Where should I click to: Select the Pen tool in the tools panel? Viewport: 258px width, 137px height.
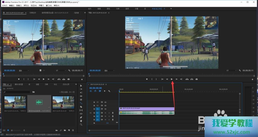pyautogui.click(x=81, y=117)
